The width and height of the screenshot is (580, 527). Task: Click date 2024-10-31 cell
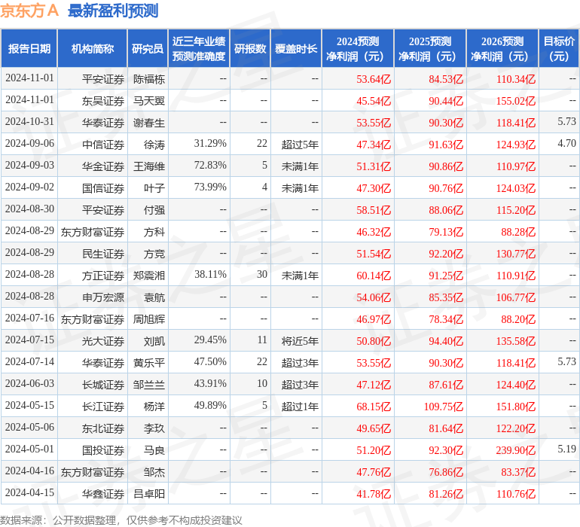(x=29, y=122)
